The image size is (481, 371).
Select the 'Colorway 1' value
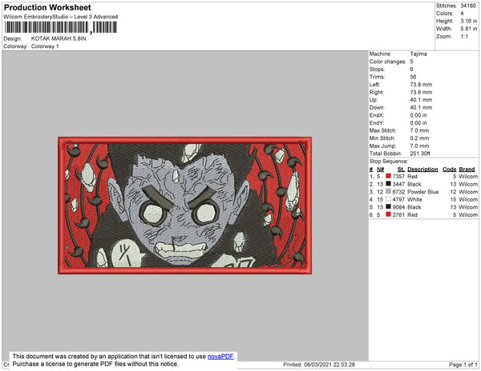click(45, 46)
